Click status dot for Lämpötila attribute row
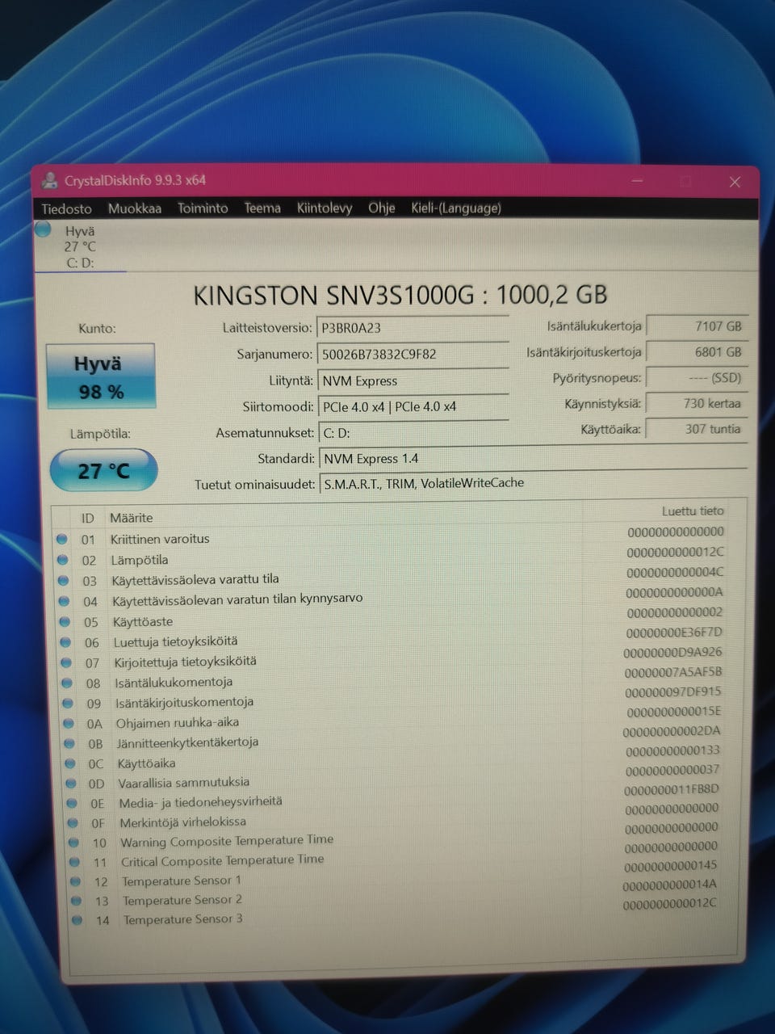The image size is (775, 1034). pyautogui.click(x=62, y=559)
